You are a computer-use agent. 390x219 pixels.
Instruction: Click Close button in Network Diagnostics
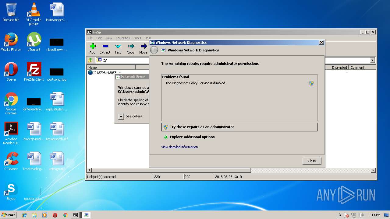[312, 161]
